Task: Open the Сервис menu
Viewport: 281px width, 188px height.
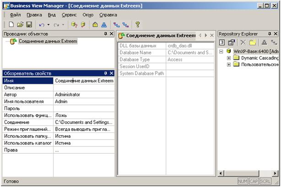Action: tap(69, 15)
